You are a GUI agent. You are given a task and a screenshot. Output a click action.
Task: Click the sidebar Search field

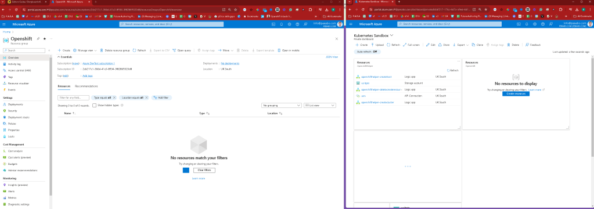(x=24, y=50)
